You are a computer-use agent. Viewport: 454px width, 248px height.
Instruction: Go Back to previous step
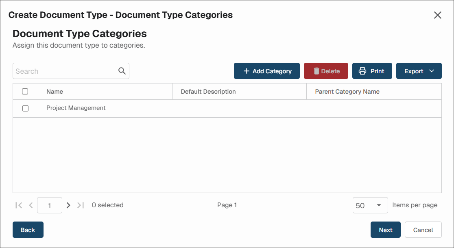click(28, 230)
